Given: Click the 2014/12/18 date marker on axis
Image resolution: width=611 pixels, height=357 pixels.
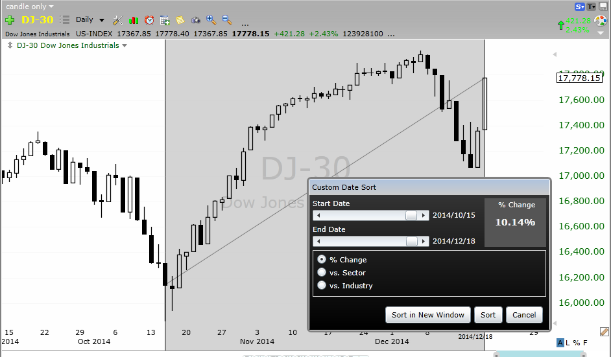Looking at the screenshot, I should [475, 337].
